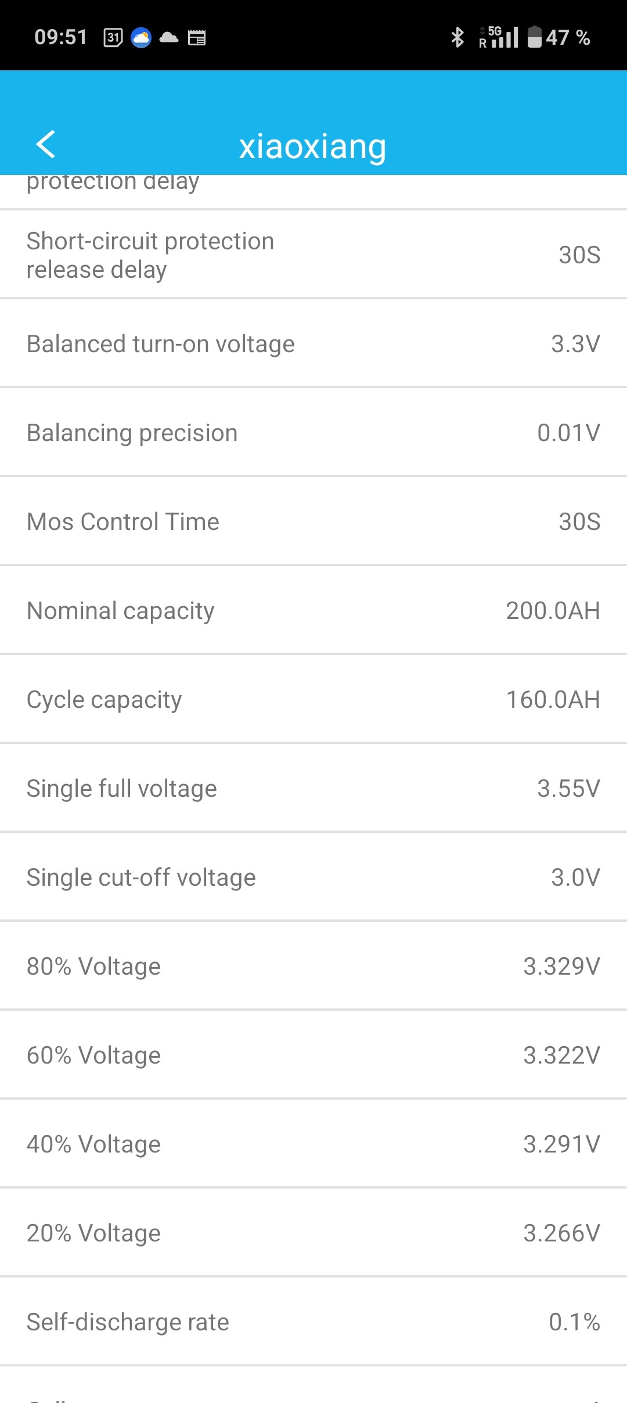
Task: Tap the cloud notification icon
Action: pos(169,38)
